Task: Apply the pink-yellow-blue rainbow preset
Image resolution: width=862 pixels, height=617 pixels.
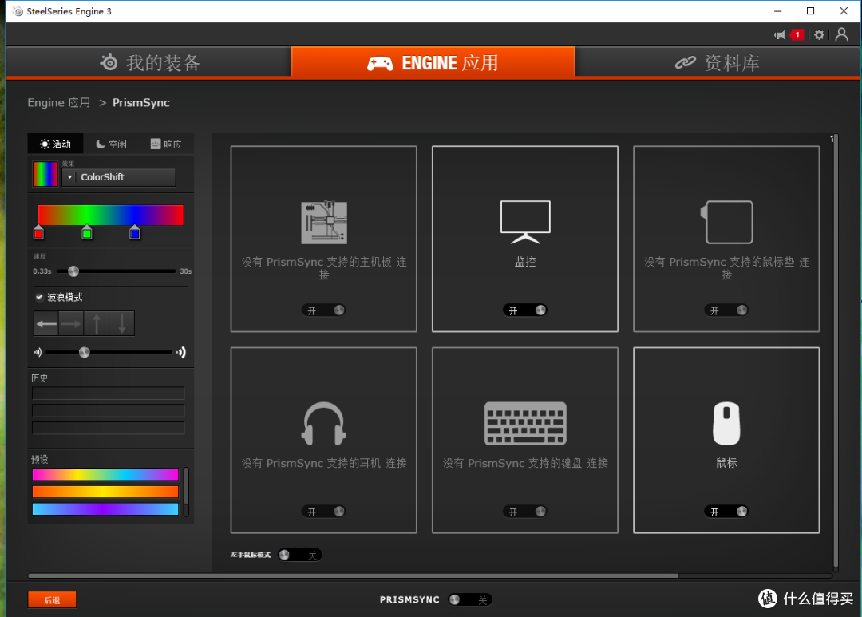Action: [x=105, y=474]
